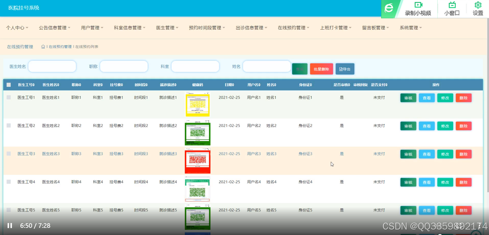Viewport: 489px width, 235px height.
Task: Click the home icon in breadcrumb
Action: coord(43,47)
